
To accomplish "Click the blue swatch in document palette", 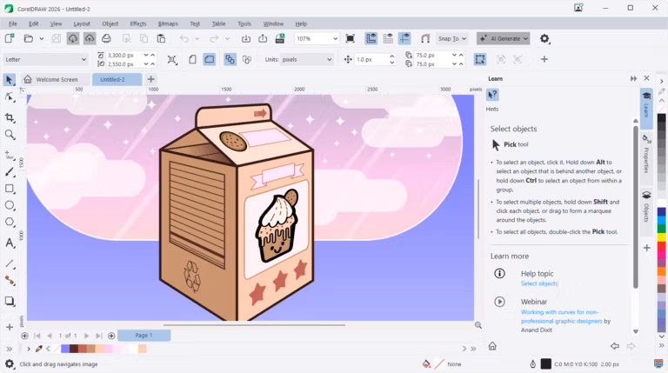I will (64, 349).
